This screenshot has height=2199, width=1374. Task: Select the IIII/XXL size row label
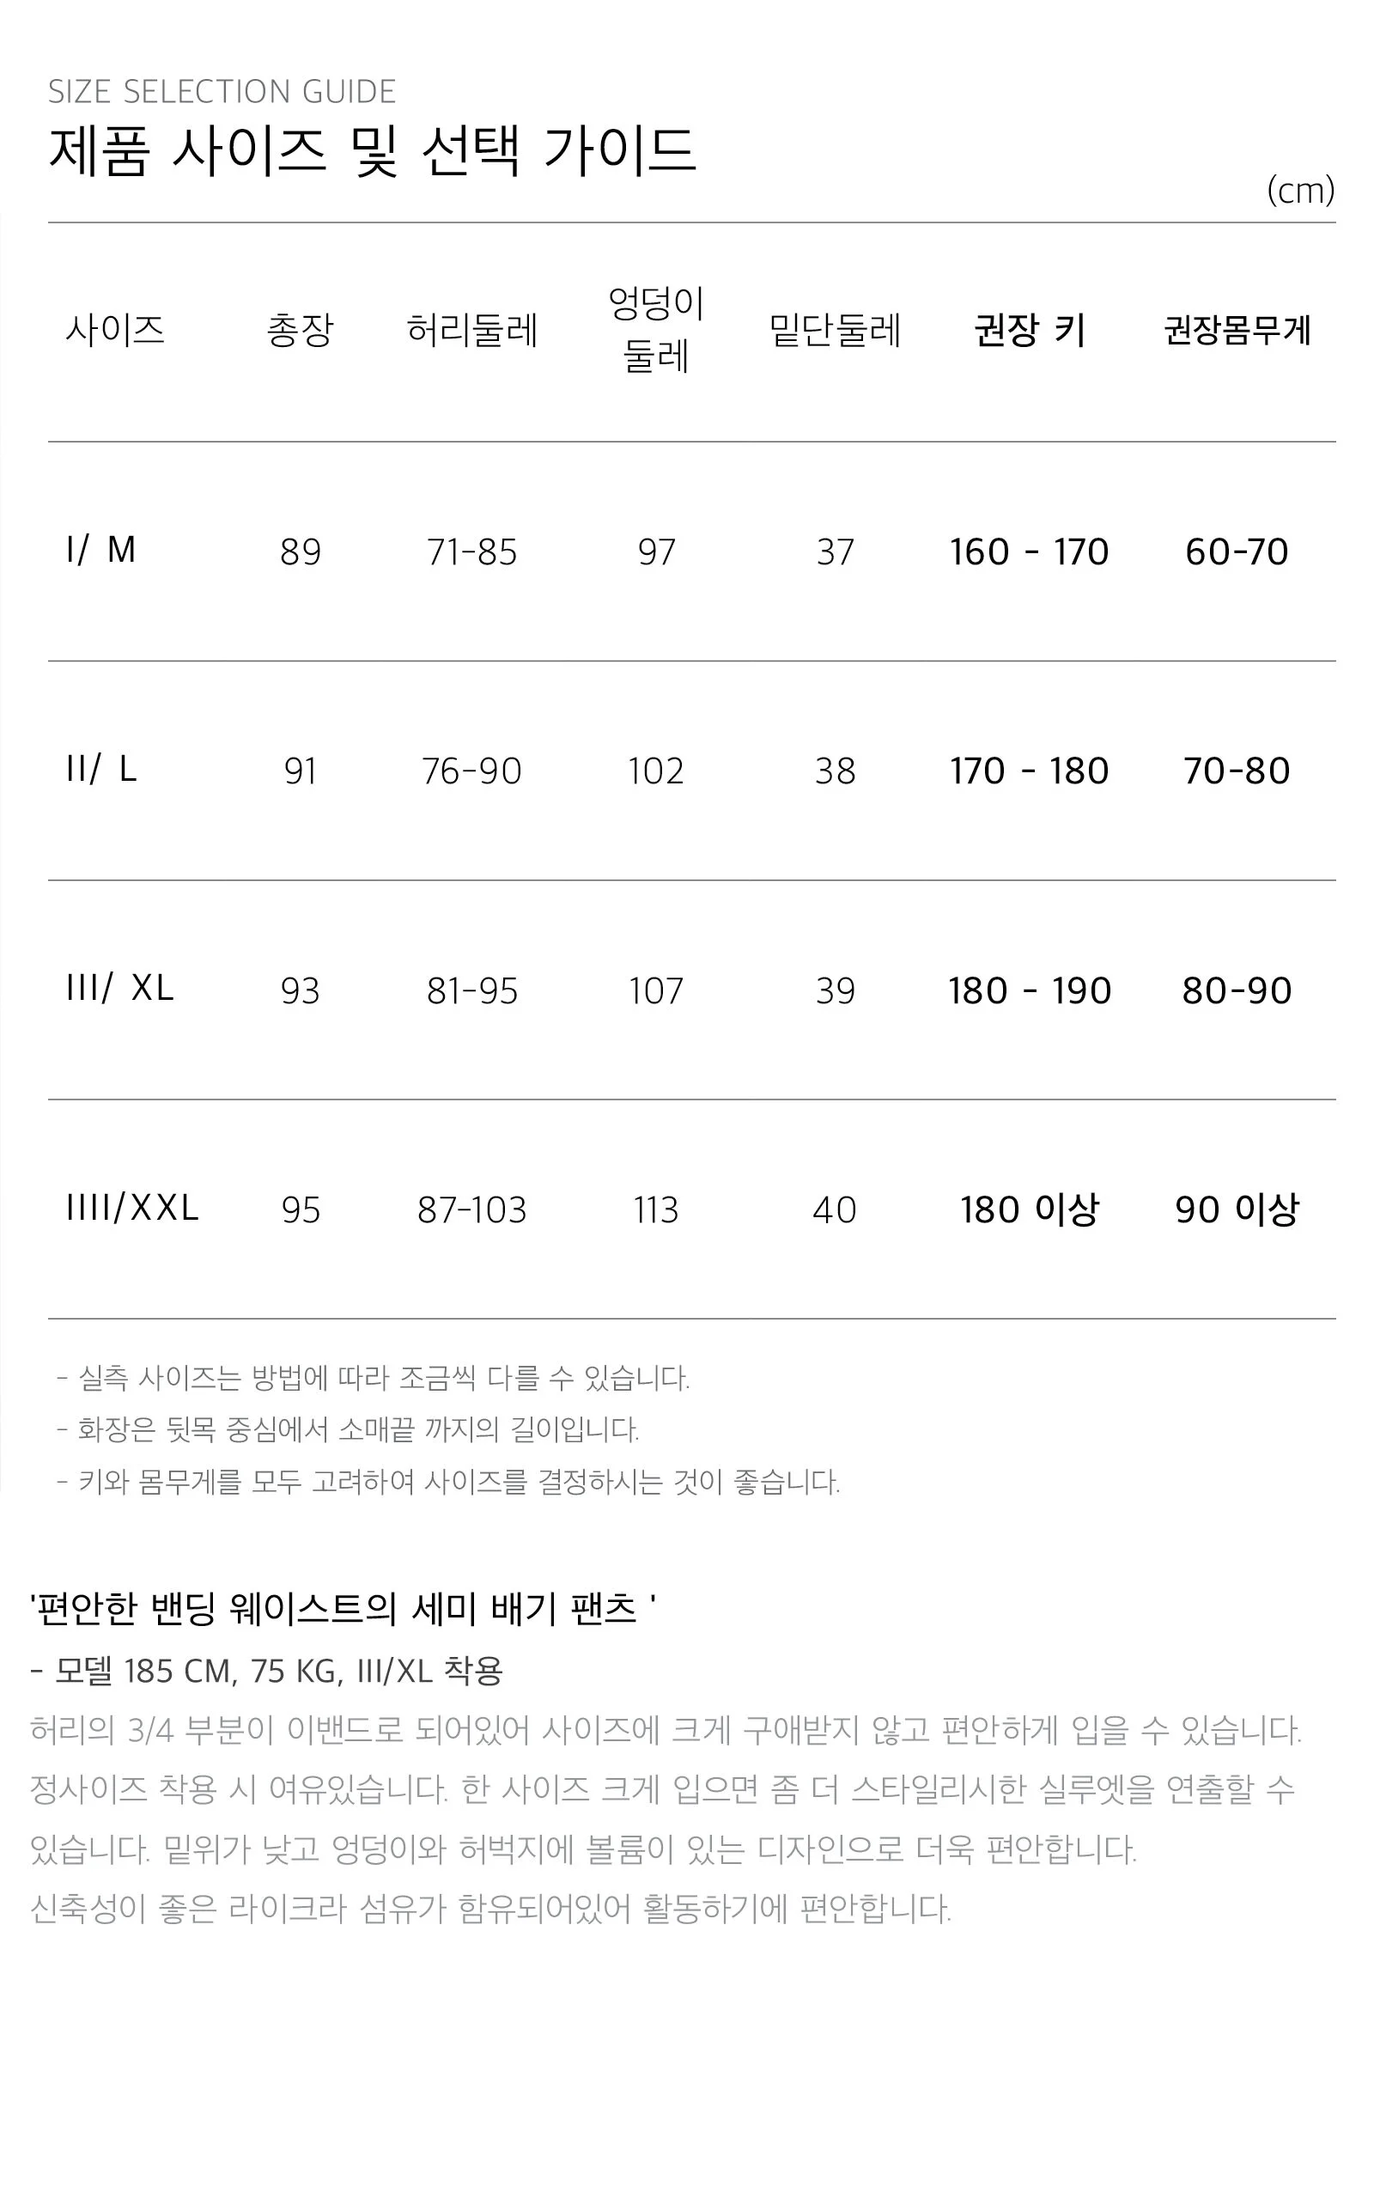click(131, 1209)
